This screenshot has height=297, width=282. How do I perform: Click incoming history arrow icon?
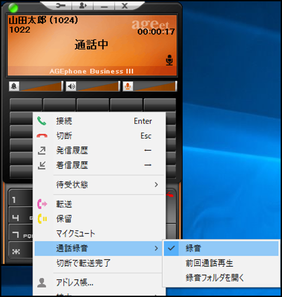coord(42,165)
